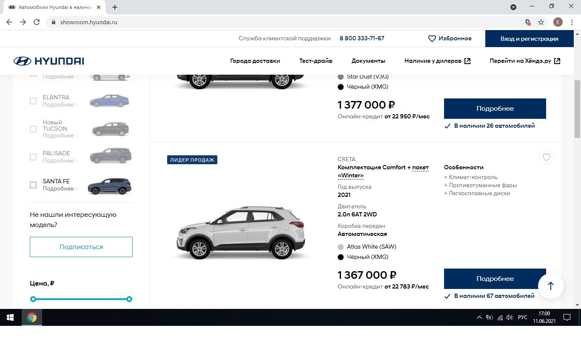581x342 pixels.
Task: Click Подробнее for the 1 367 000 ₽ CRETA
Action: 495,279
